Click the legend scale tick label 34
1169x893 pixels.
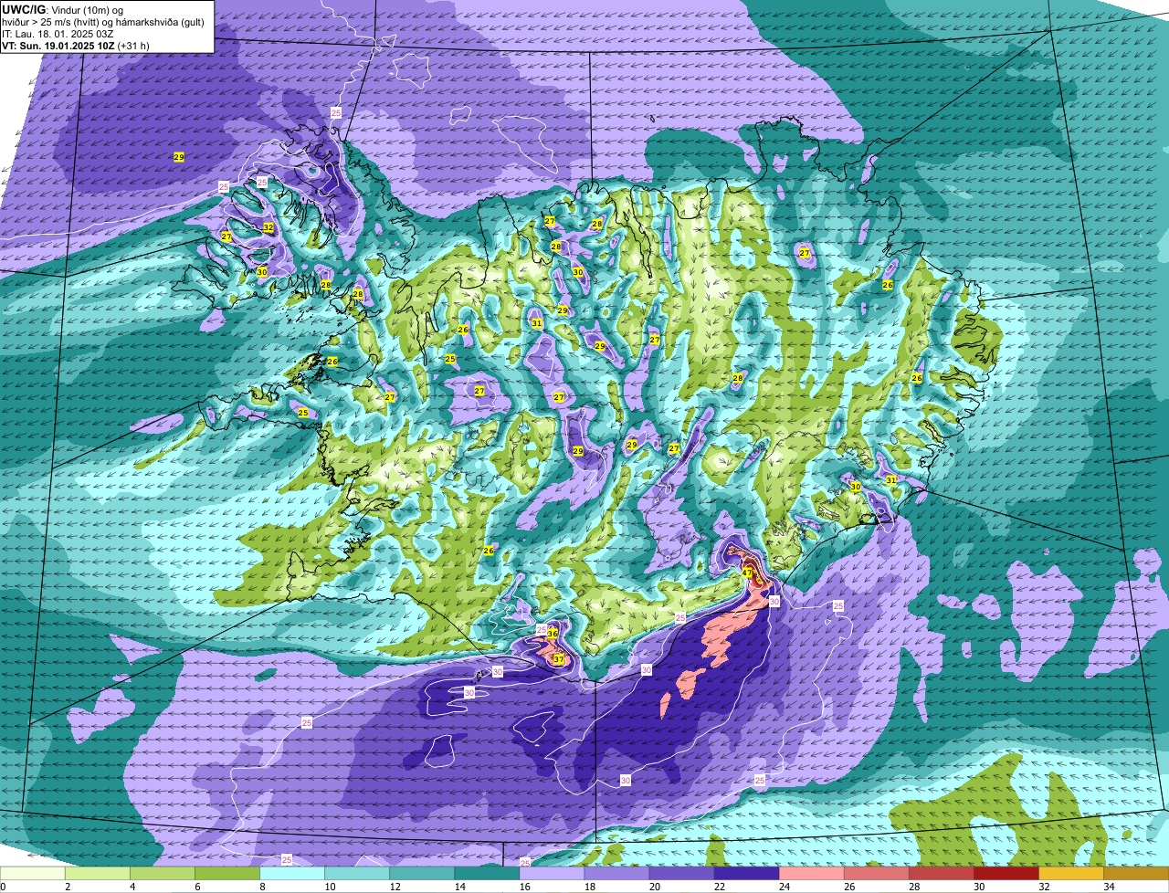point(1109,887)
